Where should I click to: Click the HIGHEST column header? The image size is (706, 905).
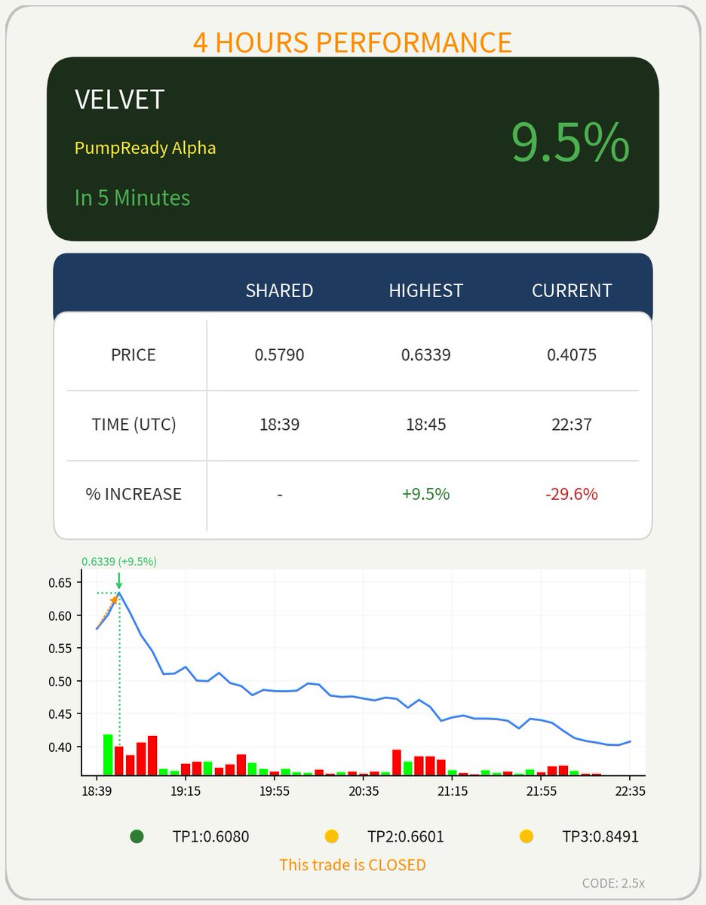click(x=426, y=291)
